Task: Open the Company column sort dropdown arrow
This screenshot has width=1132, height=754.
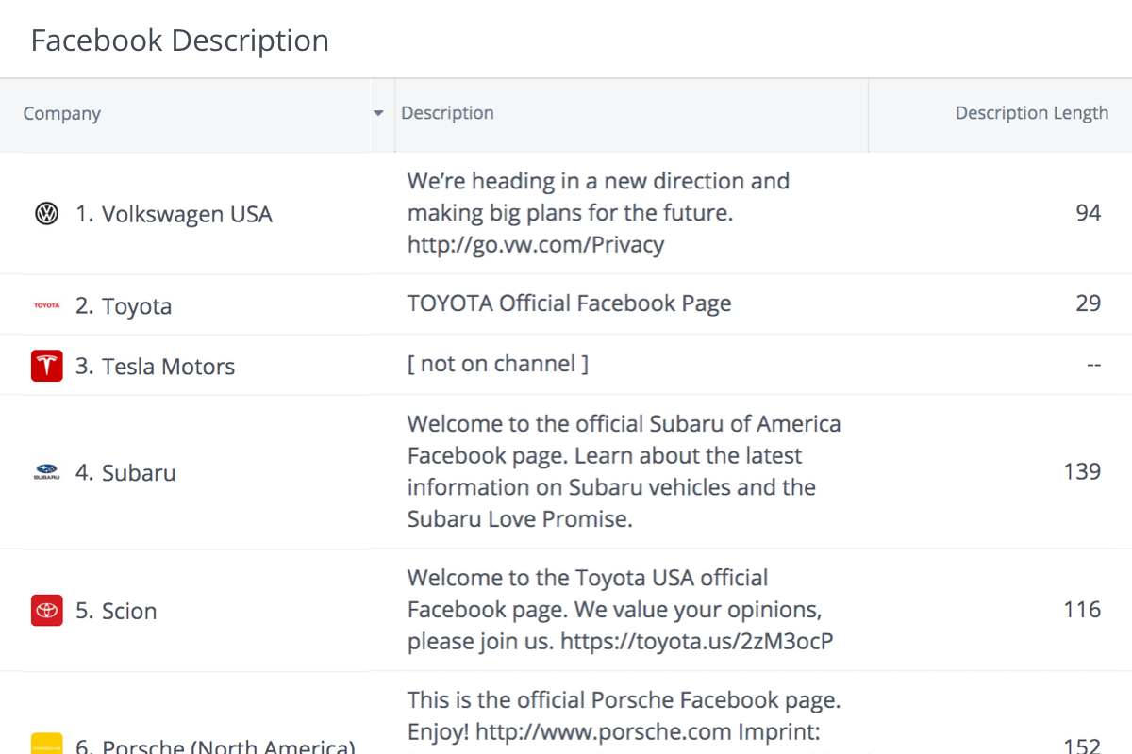Action: pos(378,113)
